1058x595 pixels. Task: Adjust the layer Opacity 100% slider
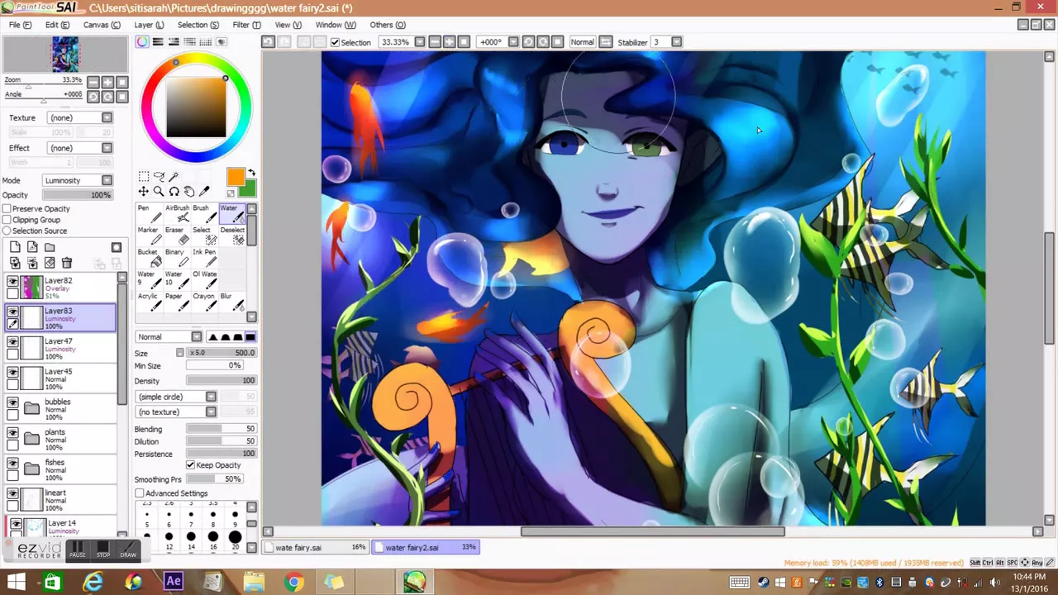pyautogui.click(x=77, y=195)
